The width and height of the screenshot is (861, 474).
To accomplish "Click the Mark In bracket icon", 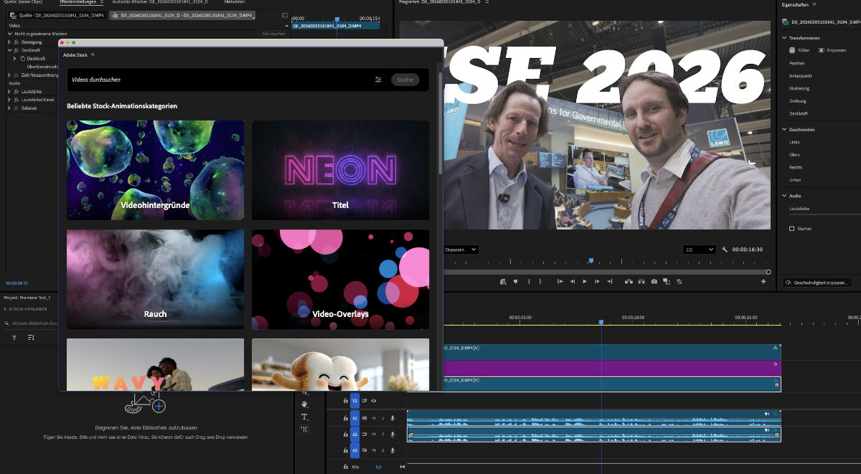I will (x=529, y=282).
